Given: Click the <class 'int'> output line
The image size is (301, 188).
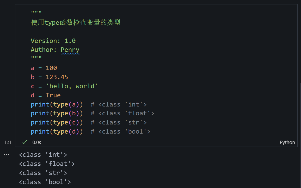Looking at the screenshot, I should (x=43, y=155).
